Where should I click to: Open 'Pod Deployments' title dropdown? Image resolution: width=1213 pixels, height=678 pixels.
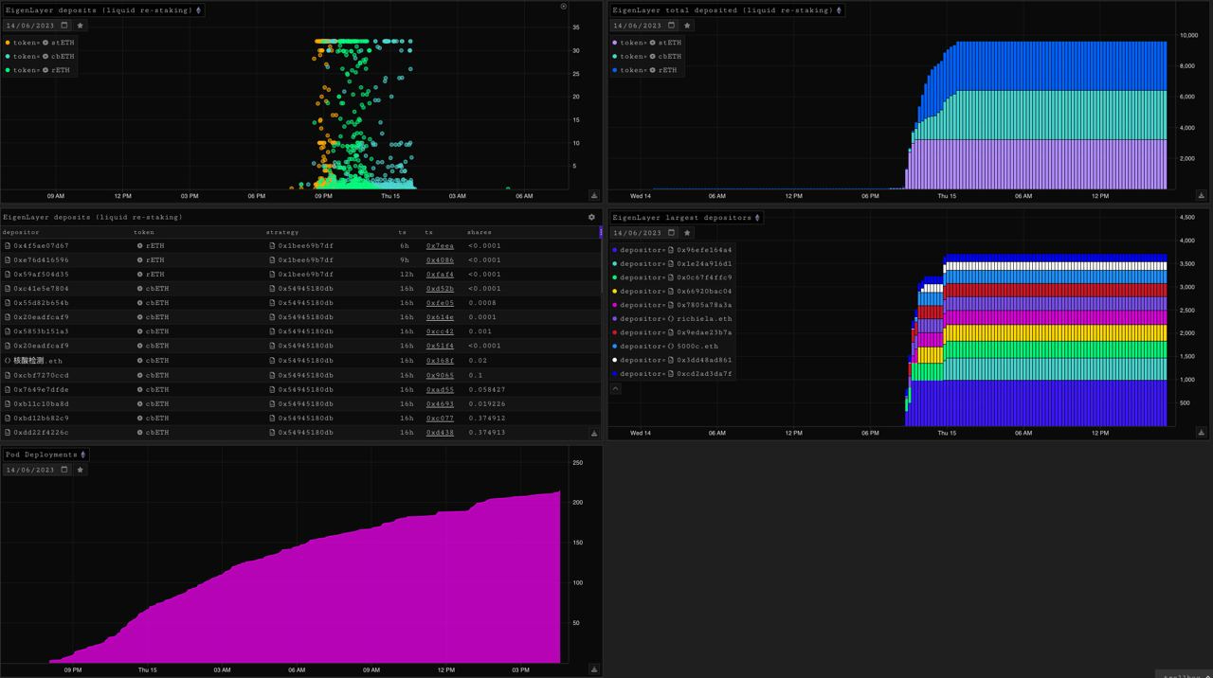click(x=45, y=455)
